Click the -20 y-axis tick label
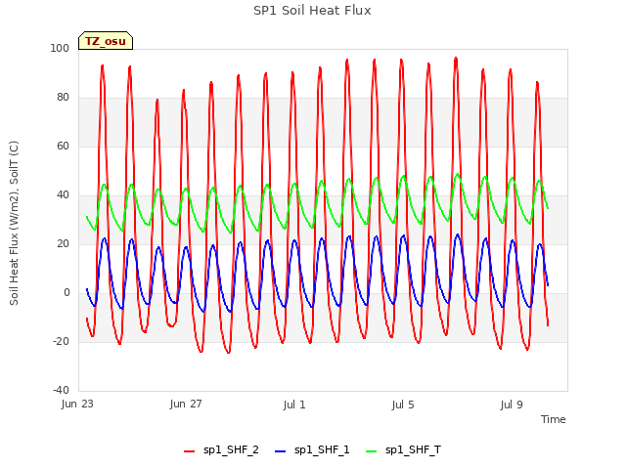Screen dimensions: 626x469 [61, 342]
